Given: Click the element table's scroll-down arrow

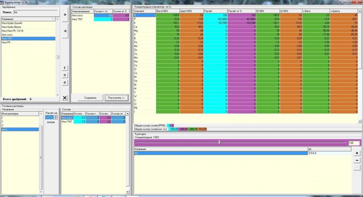Looking at the screenshot, I should click(360, 121).
